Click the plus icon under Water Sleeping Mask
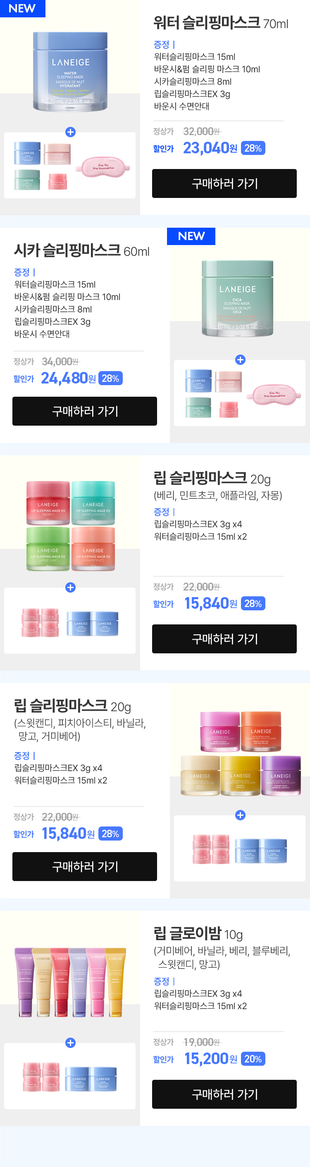Screen dimensions: 310x1167 click(x=70, y=132)
